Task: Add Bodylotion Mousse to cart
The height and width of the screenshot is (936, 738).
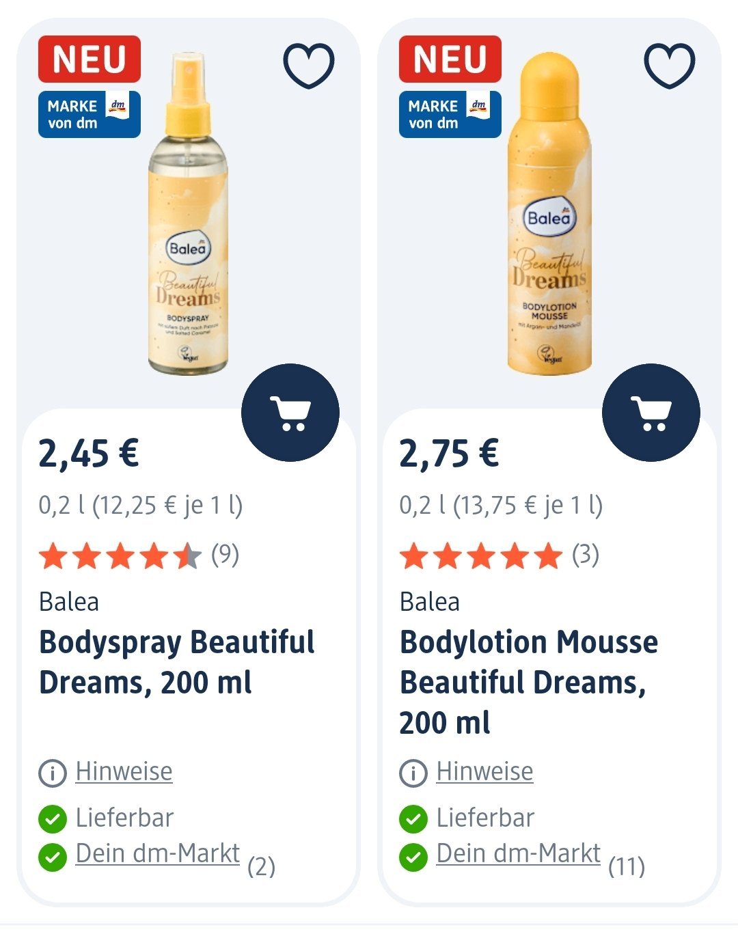Action: point(651,413)
